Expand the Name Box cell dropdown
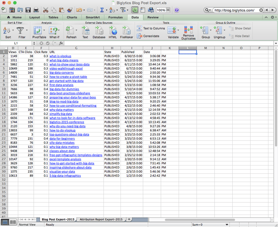This screenshot has height=227, width=278. pos(34,43)
